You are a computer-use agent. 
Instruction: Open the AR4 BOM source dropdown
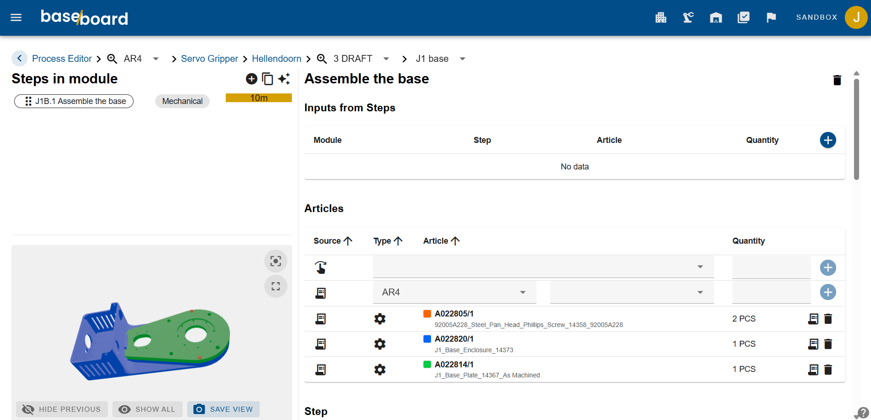coord(455,292)
